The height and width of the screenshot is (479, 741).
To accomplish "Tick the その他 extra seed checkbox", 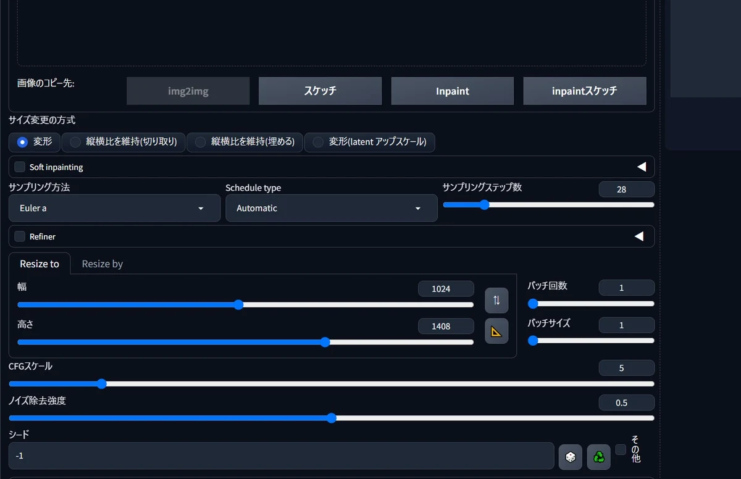I will click(621, 449).
